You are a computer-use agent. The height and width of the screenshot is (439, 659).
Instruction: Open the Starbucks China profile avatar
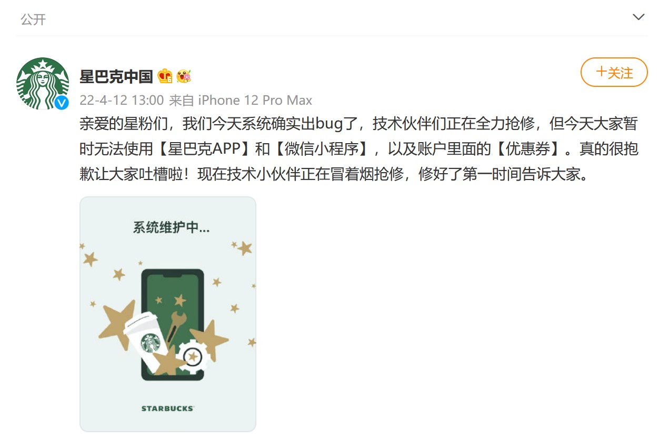(x=43, y=83)
